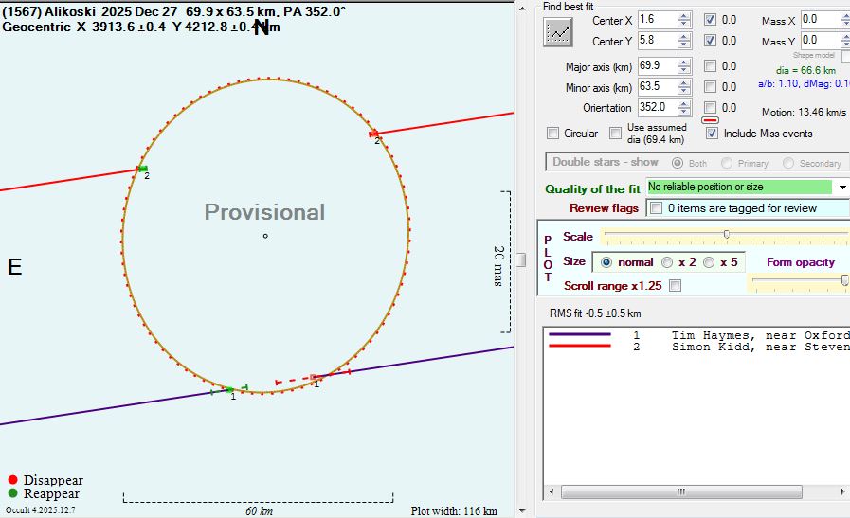850x518 pixels.
Task: Open the Quality of the fit dropdown
Action: coord(842,188)
